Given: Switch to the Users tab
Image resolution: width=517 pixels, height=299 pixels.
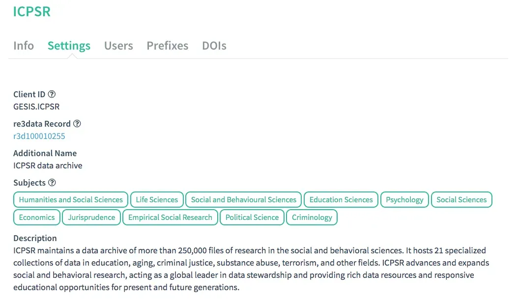Looking at the screenshot, I should [118, 46].
